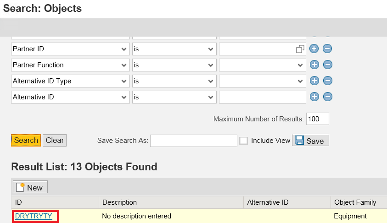The width and height of the screenshot is (387, 223).
Task: Focus the Save Search As field
Action: pos(194,141)
